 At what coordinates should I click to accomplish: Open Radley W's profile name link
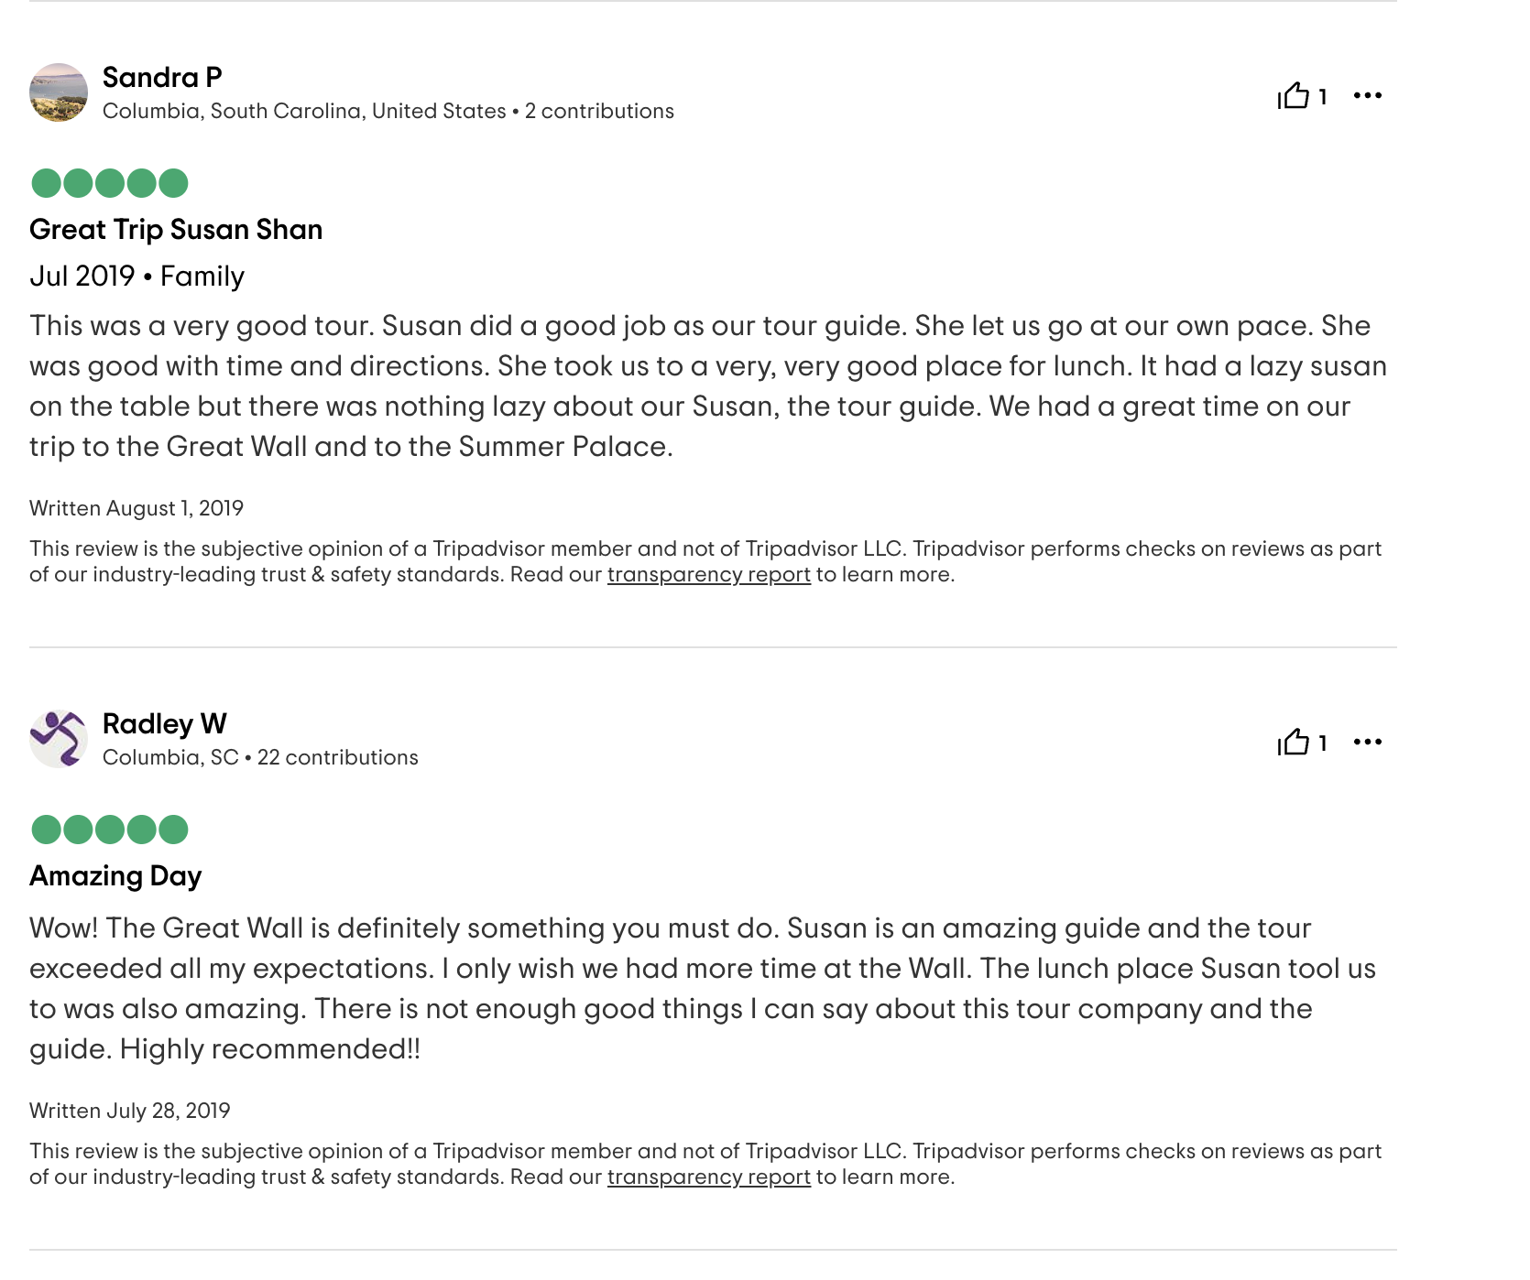pos(165,724)
